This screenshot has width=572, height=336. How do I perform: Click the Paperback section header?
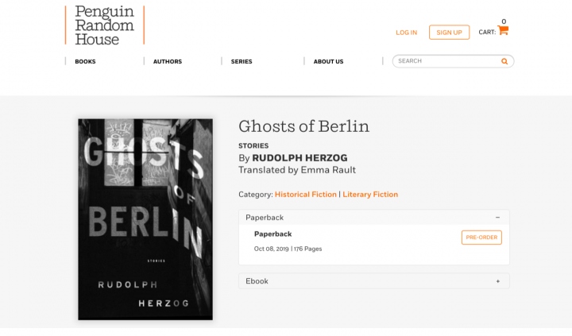[374, 218]
